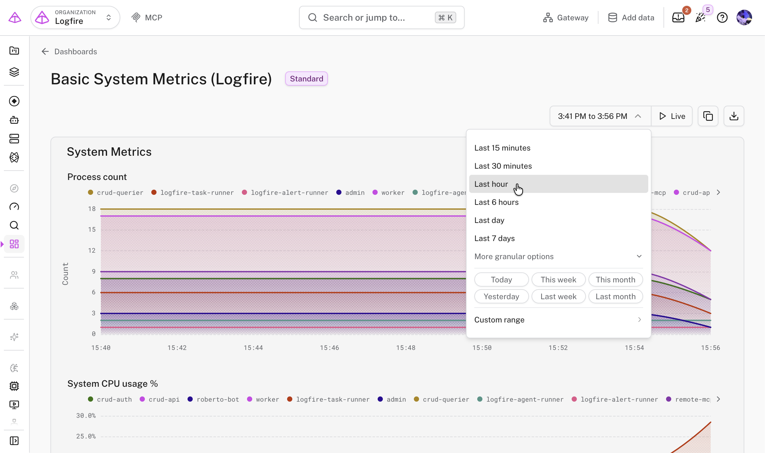
Task: Select Last 6 hours
Action: click(558, 202)
